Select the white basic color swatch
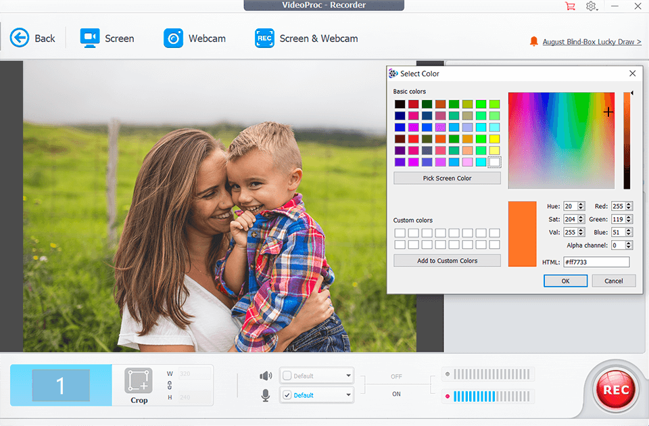The height and width of the screenshot is (426, 649). tap(494, 162)
